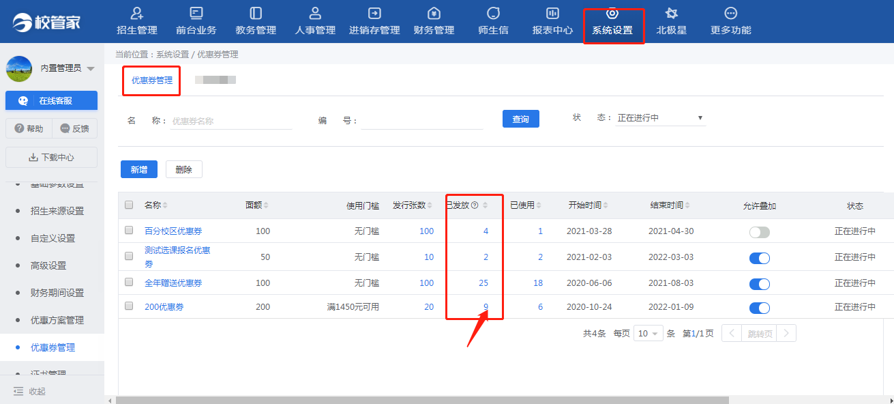894x404 pixels.
Task: Open 人事管理 module icon
Action: [x=315, y=13]
